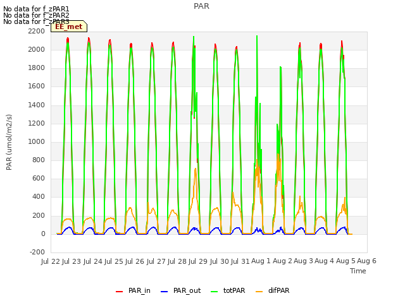Click the -200 y-axis tick label
The image size is (405, 303).
point(37,252)
